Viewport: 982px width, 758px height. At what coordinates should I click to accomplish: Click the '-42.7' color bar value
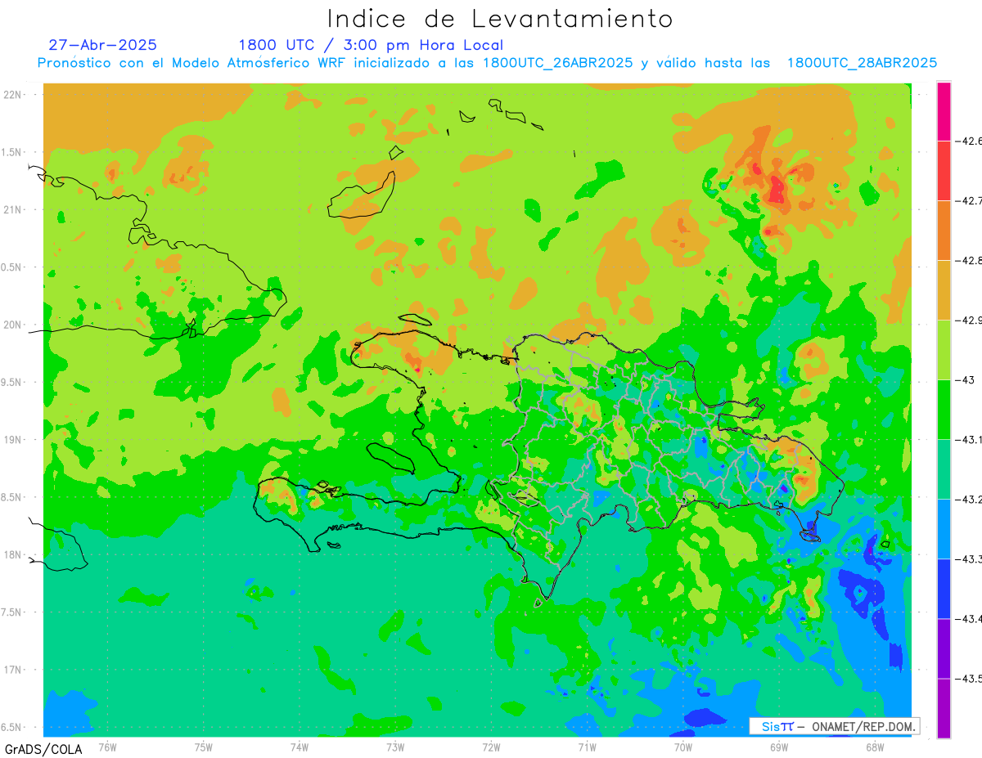(x=971, y=200)
